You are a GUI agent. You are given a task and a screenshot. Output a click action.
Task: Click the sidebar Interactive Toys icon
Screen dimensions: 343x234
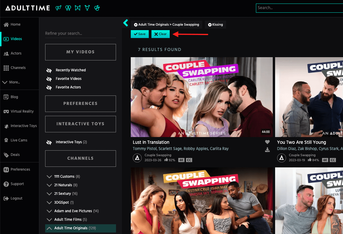(x=6, y=126)
